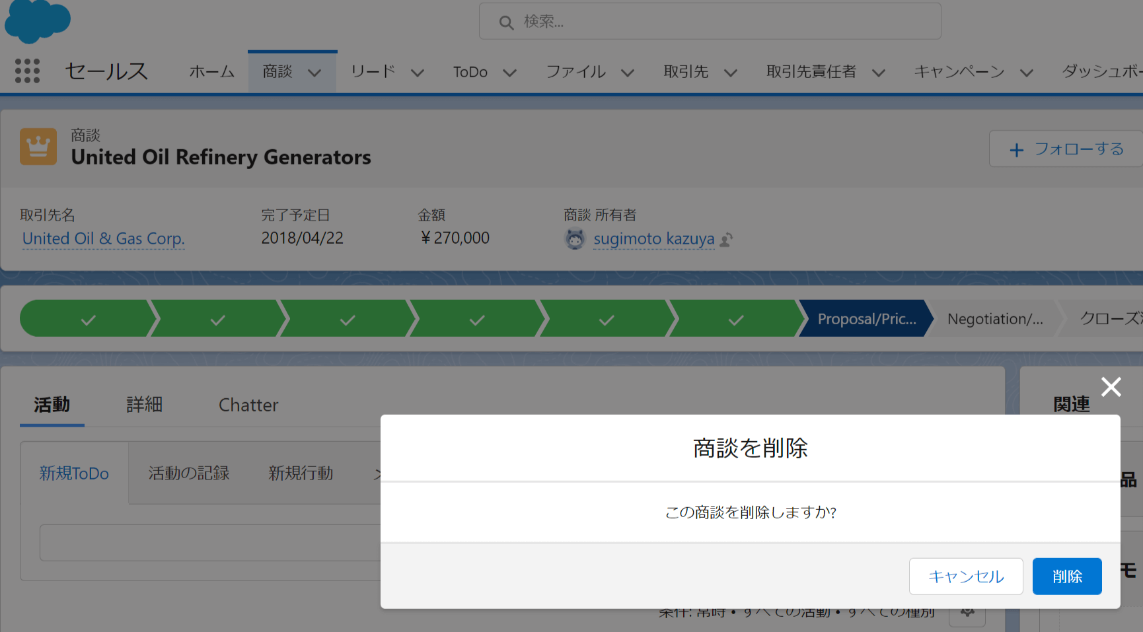
Task: Click the Salesforce cloud logo
Action: (38, 21)
